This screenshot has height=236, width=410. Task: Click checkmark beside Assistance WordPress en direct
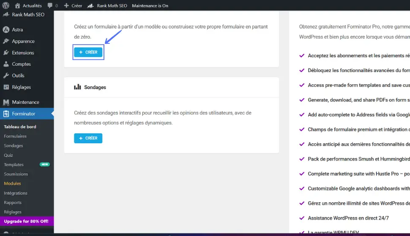302,218
